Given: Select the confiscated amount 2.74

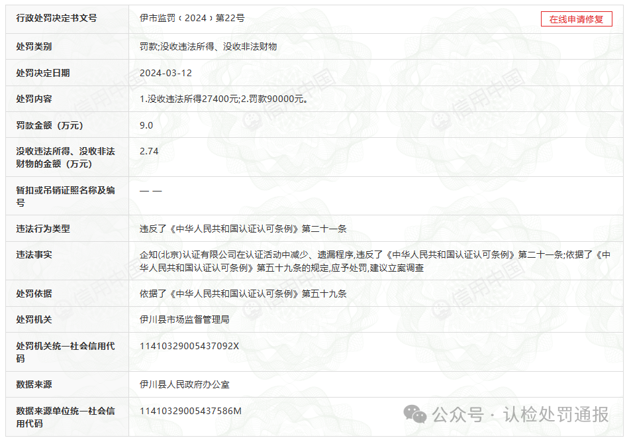Looking at the screenshot, I should click(149, 151).
